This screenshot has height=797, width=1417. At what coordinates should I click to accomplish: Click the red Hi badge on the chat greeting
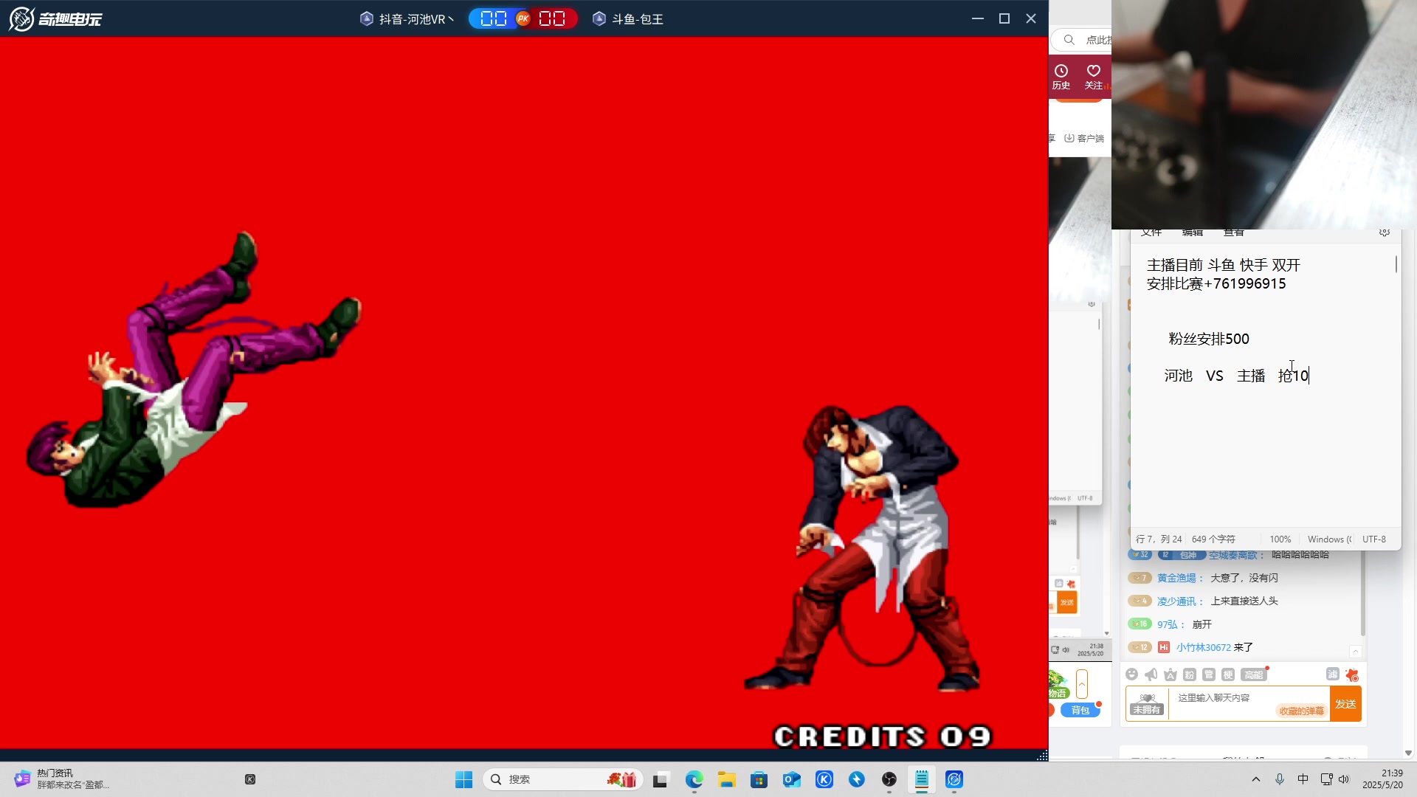tap(1164, 647)
